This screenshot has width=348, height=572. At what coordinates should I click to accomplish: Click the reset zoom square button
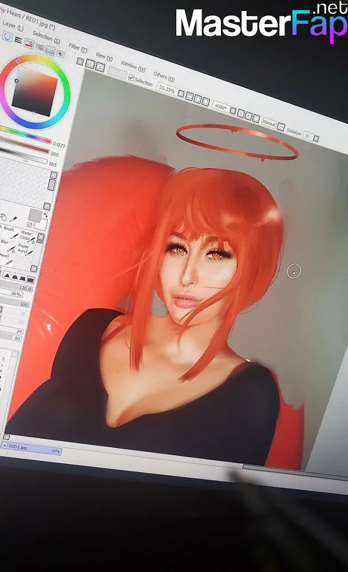206,101
